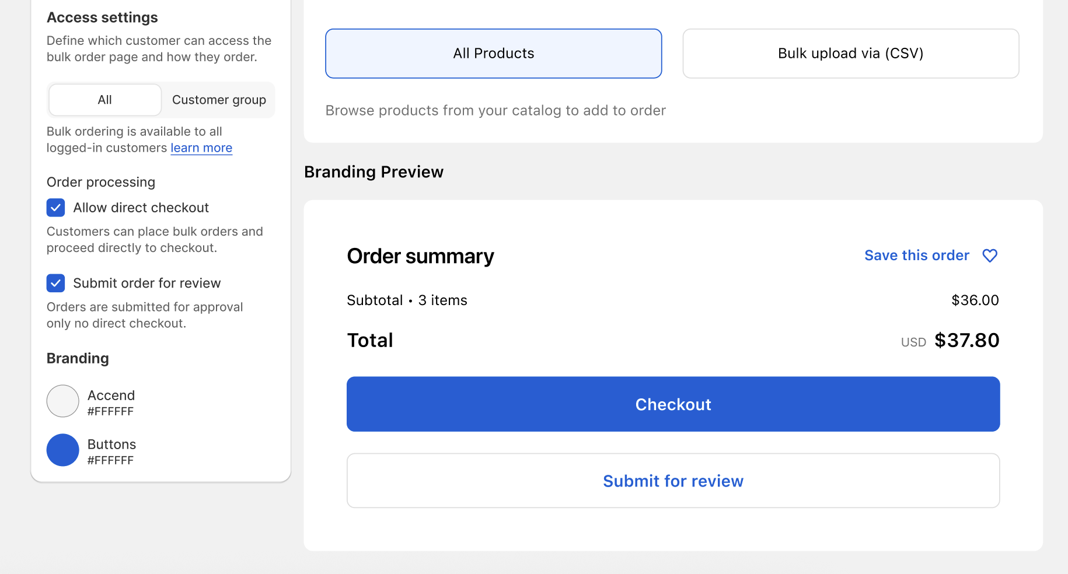Click the Accend color label text
This screenshot has height=574, width=1068.
pyautogui.click(x=111, y=395)
